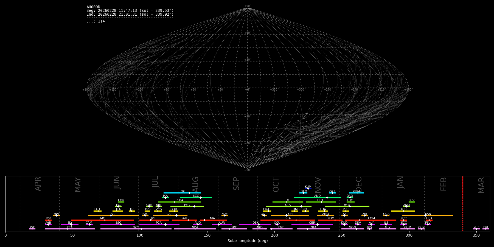Click the LEO shower label
494x247 pixels.
(320, 200)
